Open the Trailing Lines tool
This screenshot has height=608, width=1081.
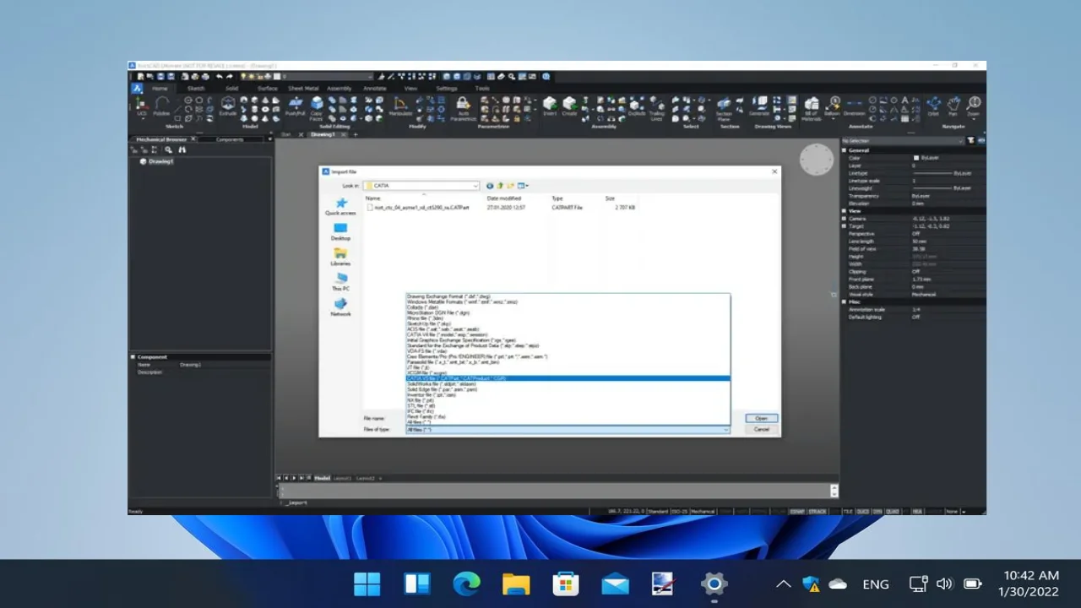pos(656,108)
